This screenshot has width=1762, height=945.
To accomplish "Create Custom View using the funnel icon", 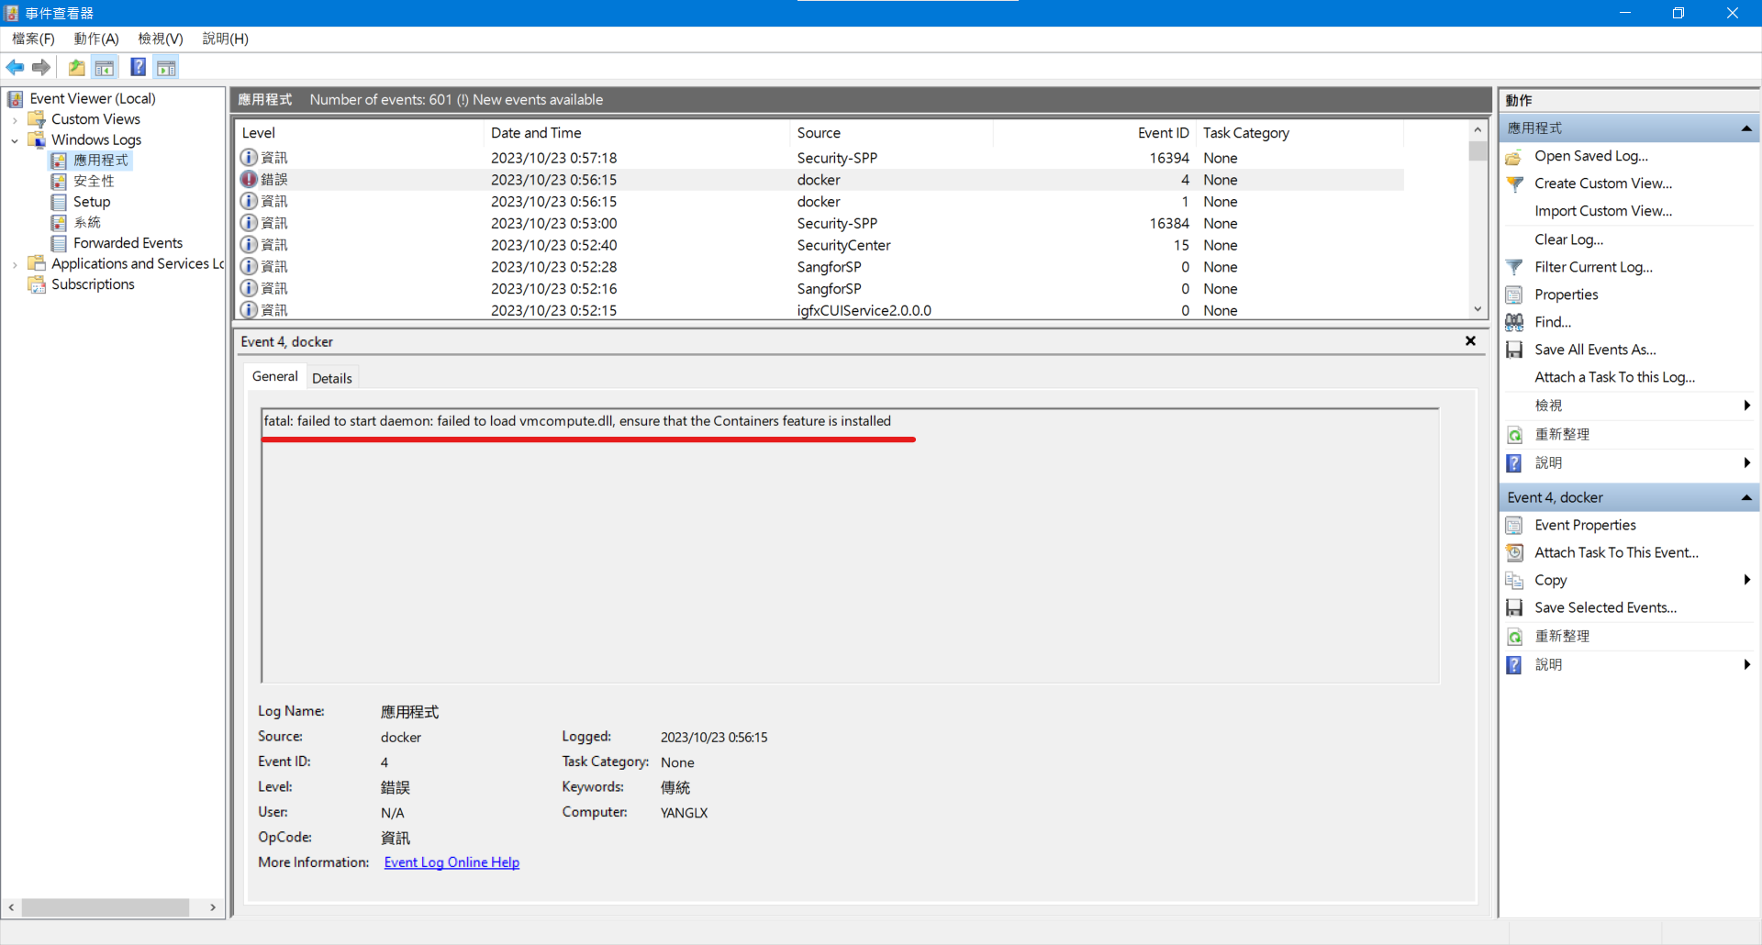I will pyautogui.click(x=1515, y=183).
